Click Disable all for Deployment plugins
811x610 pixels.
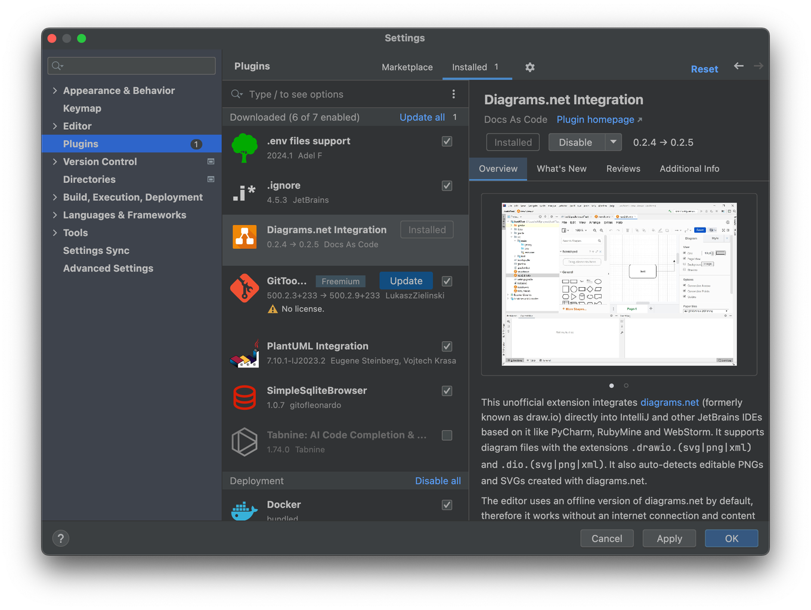tap(438, 481)
